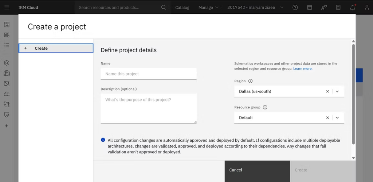Clear the Default resource group selection
373x182 pixels.
327,117
